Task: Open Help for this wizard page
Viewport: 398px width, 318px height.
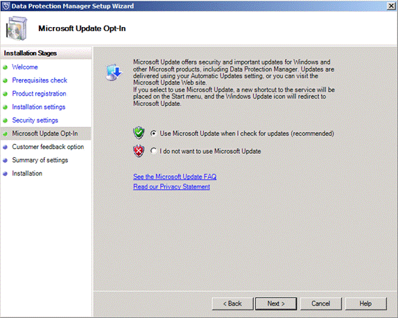Action: tap(366, 303)
